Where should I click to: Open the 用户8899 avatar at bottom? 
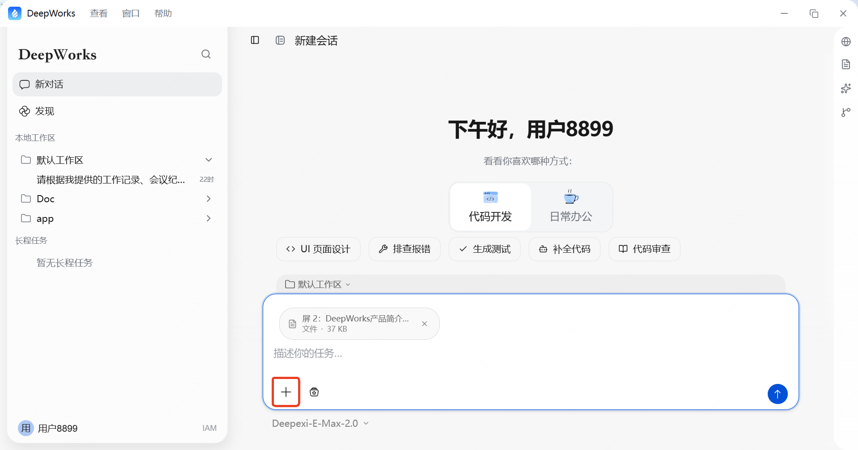point(26,428)
